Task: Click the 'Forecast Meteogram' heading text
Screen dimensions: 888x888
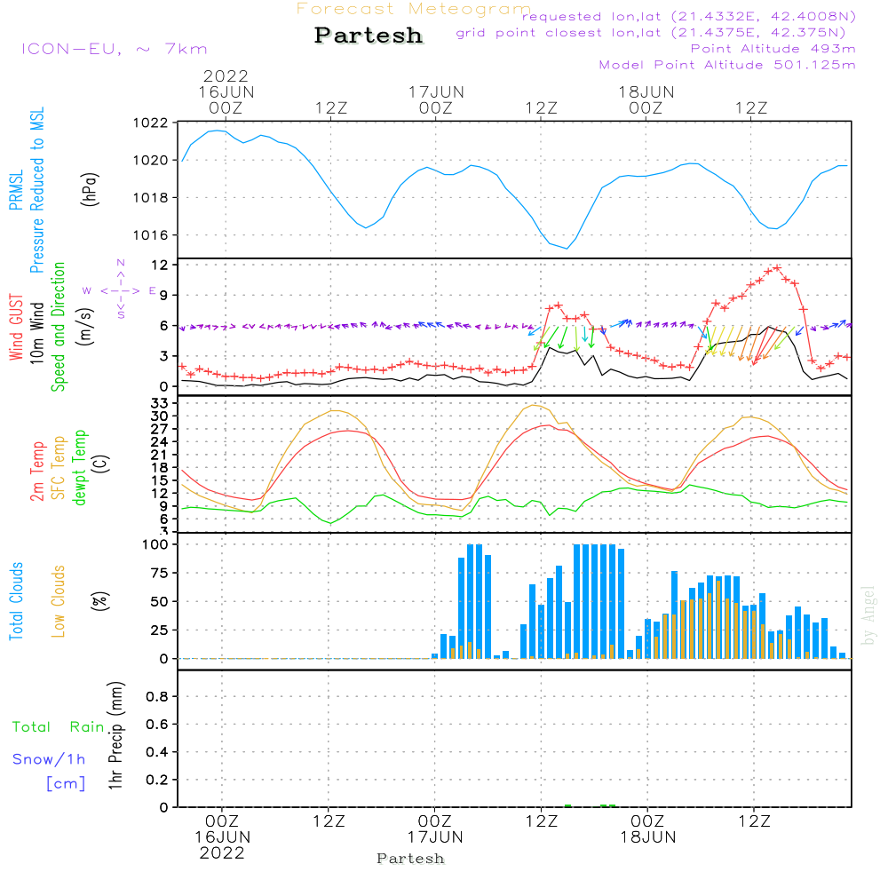Action: (414, 9)
